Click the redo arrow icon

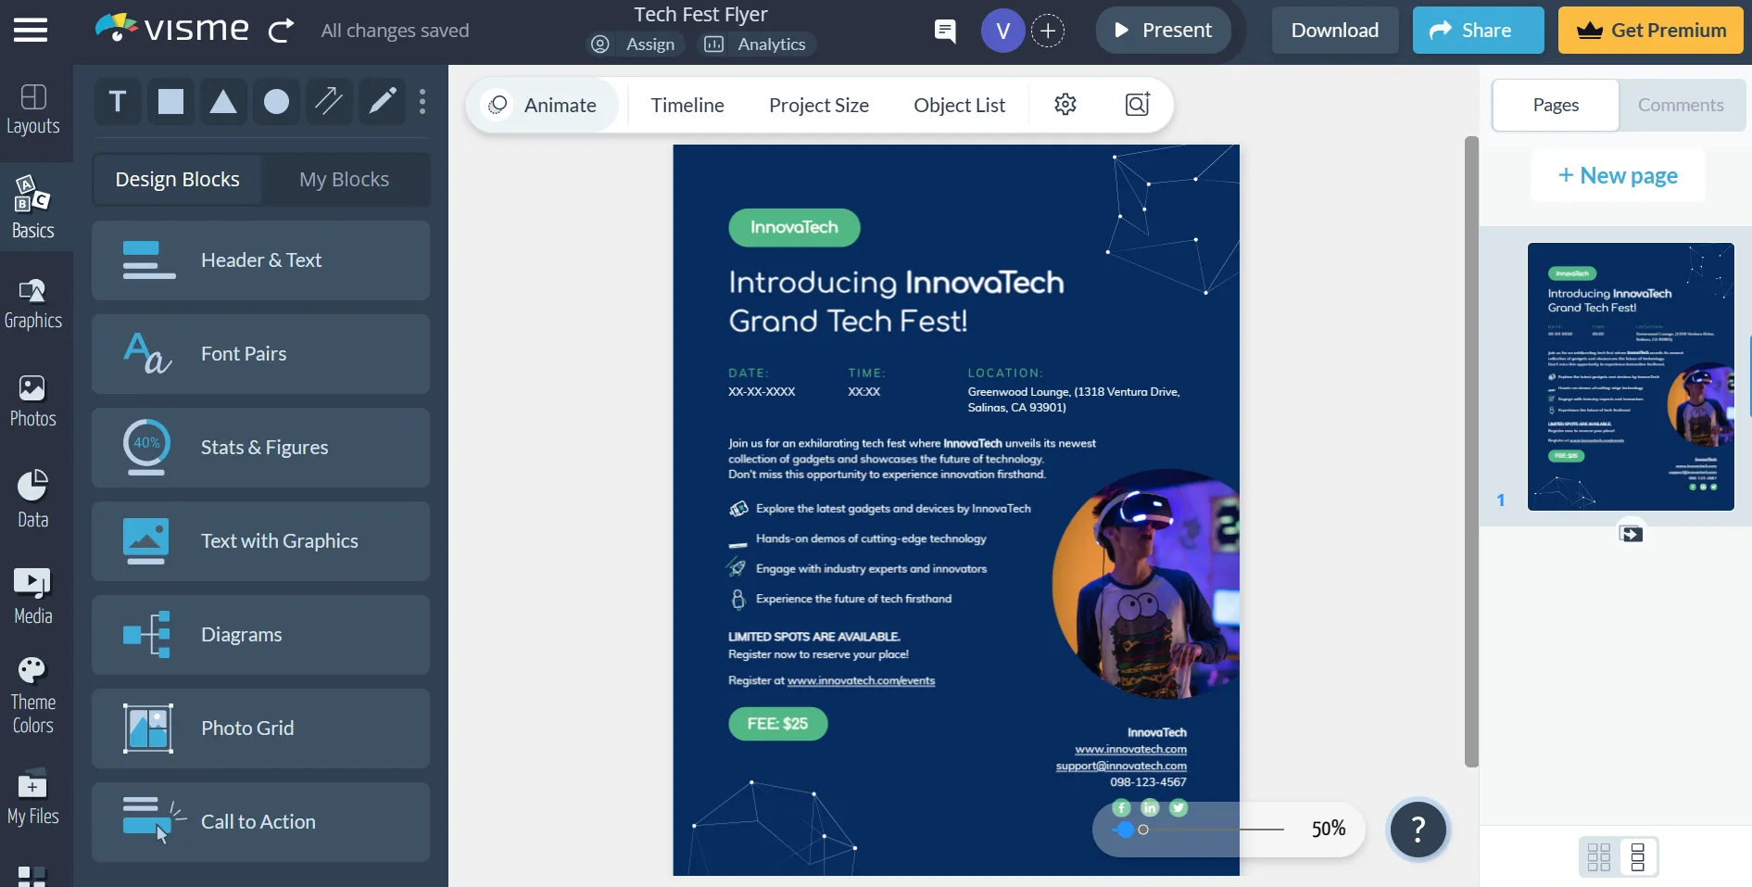[282, 31]
